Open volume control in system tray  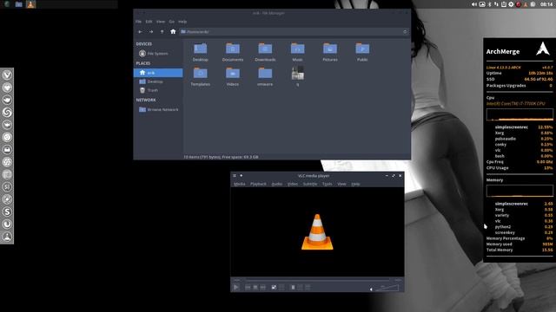(x=474, y=4)
